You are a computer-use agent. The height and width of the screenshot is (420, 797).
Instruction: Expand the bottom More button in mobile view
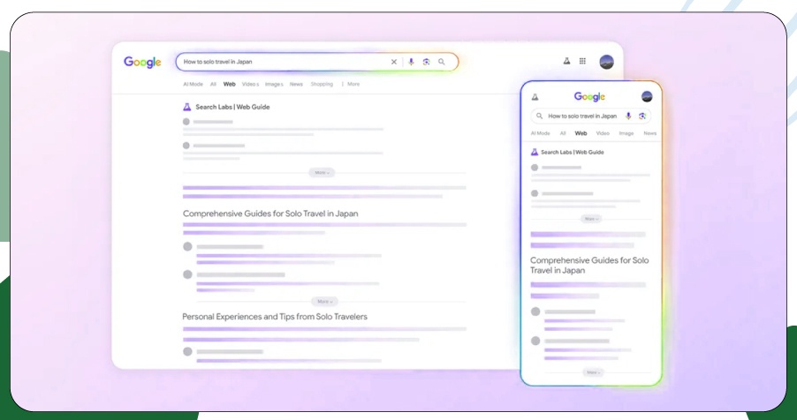(593, 372)
